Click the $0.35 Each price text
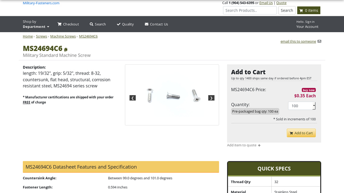This screenshot has height=193, width=344. (x=305, y=96)
